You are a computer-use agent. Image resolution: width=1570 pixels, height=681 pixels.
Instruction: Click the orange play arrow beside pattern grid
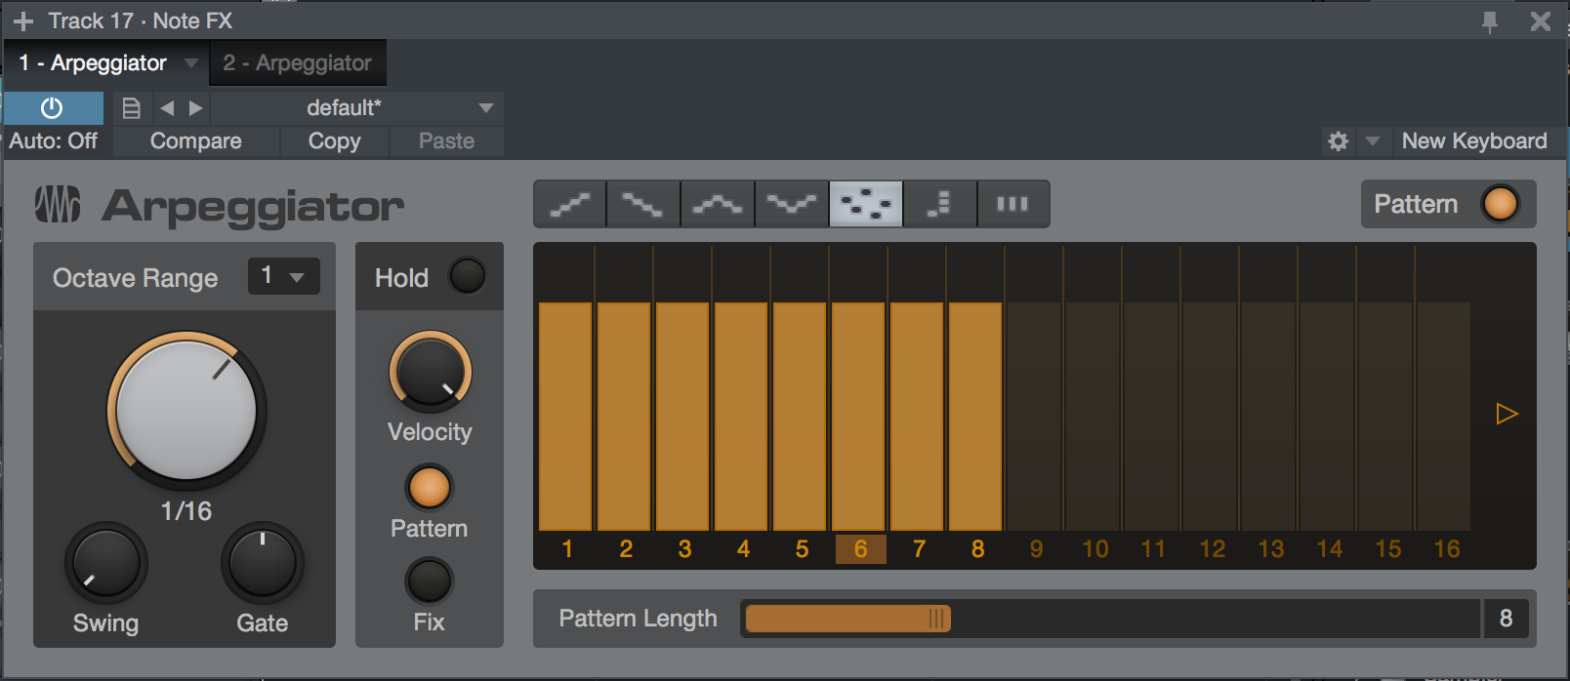1507,414
